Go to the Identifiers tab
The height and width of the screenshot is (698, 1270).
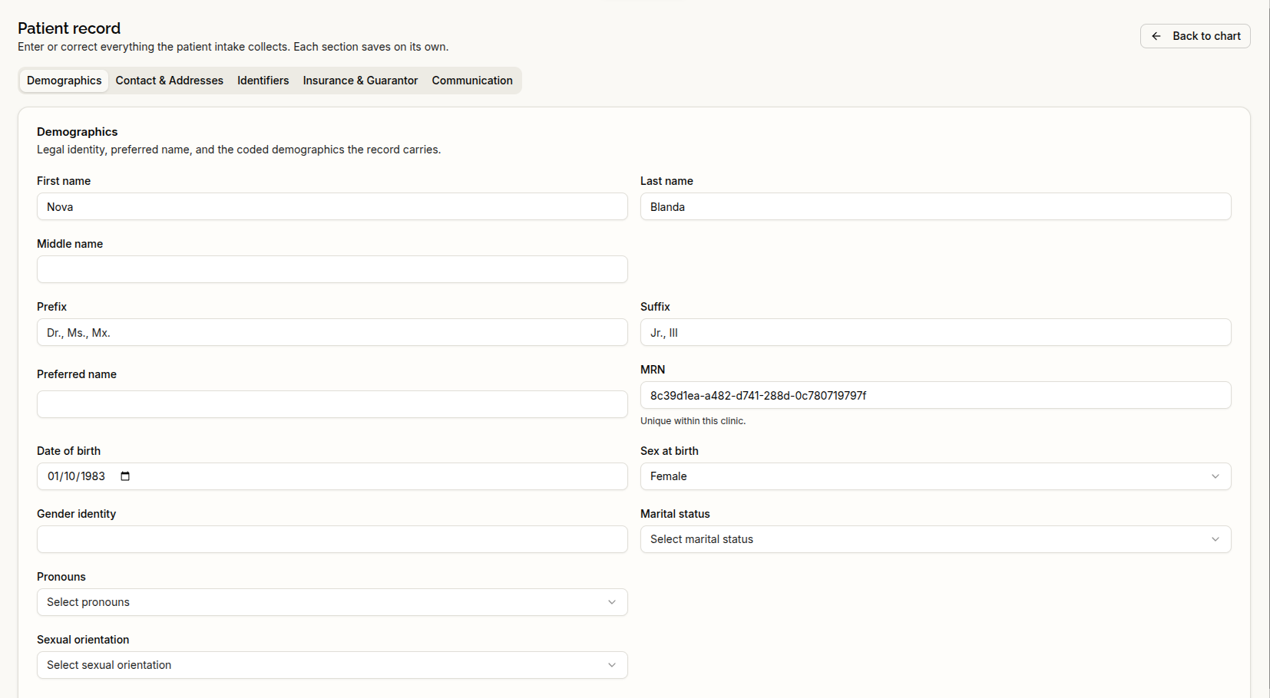(263, 81)
